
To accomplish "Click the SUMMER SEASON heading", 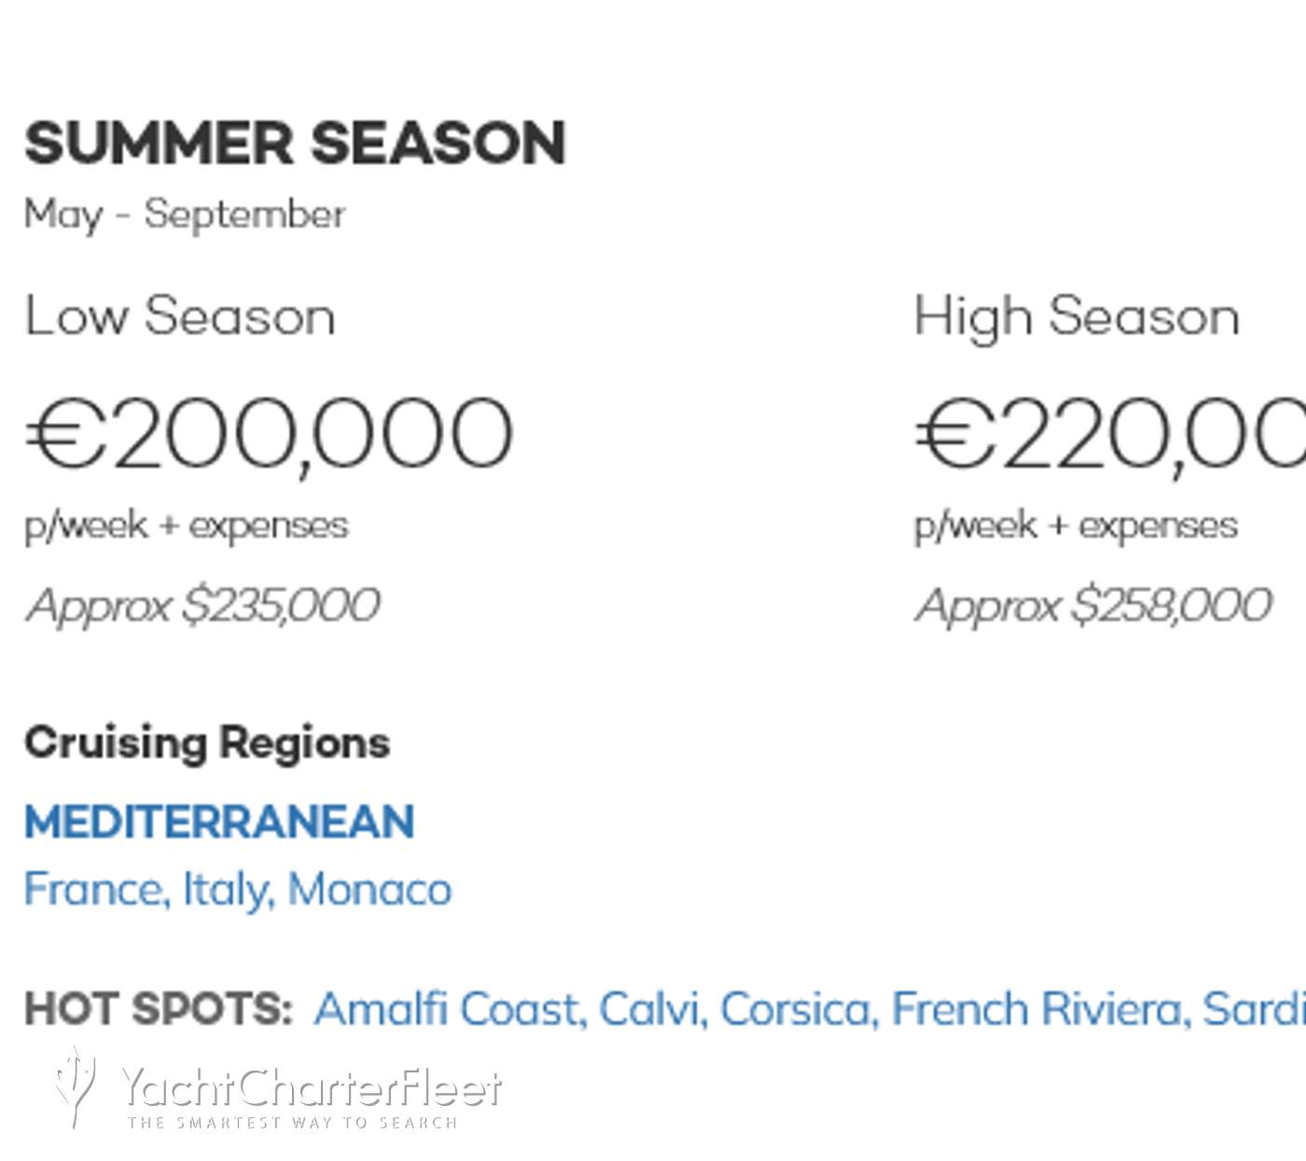I will (295, 143).
